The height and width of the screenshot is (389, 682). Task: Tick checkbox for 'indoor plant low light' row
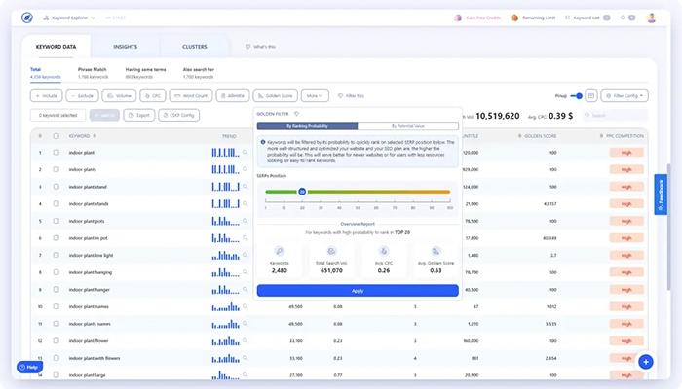point(57,255)
